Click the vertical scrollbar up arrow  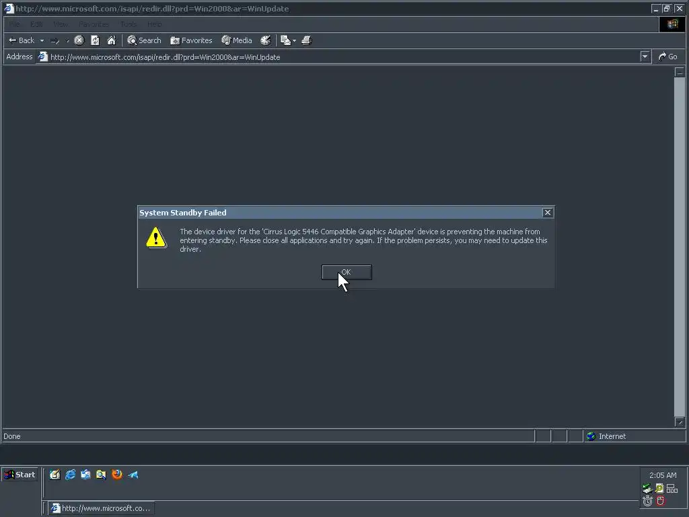(x=680, y=71)
